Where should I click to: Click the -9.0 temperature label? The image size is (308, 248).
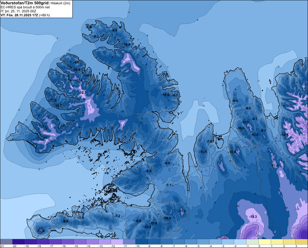point(167,163)
